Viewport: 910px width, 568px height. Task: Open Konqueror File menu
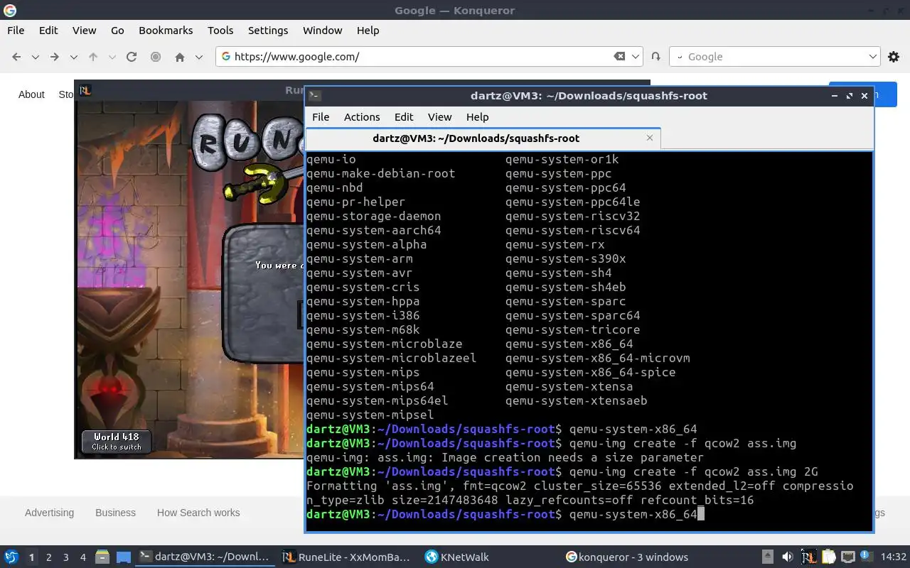(x=16, y=31)
